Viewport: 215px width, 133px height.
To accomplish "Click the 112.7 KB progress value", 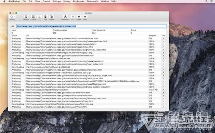I will coord(153,90).
